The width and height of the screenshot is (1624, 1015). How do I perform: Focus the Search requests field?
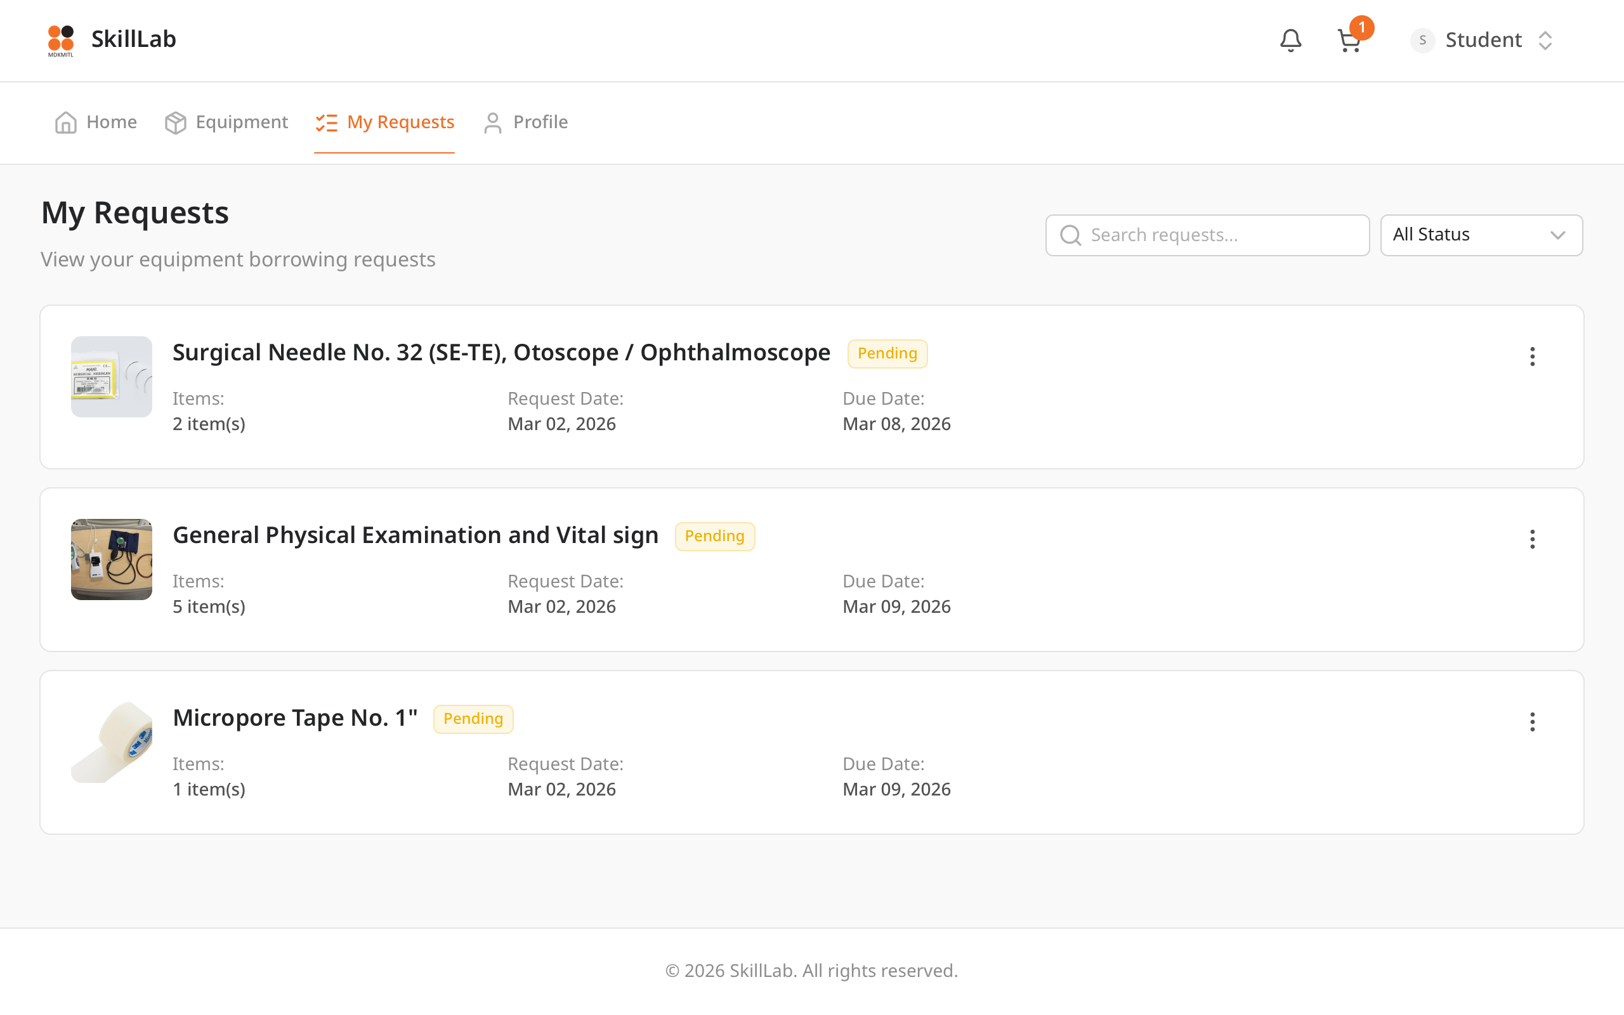[1207, 235]
